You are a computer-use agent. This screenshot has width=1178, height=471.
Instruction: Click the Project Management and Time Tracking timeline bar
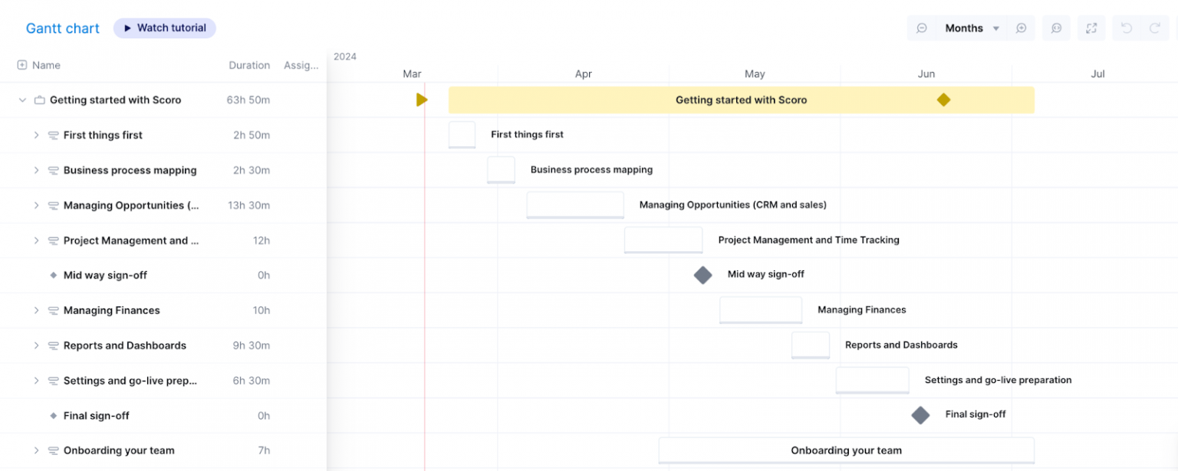[x=663, y=240]
